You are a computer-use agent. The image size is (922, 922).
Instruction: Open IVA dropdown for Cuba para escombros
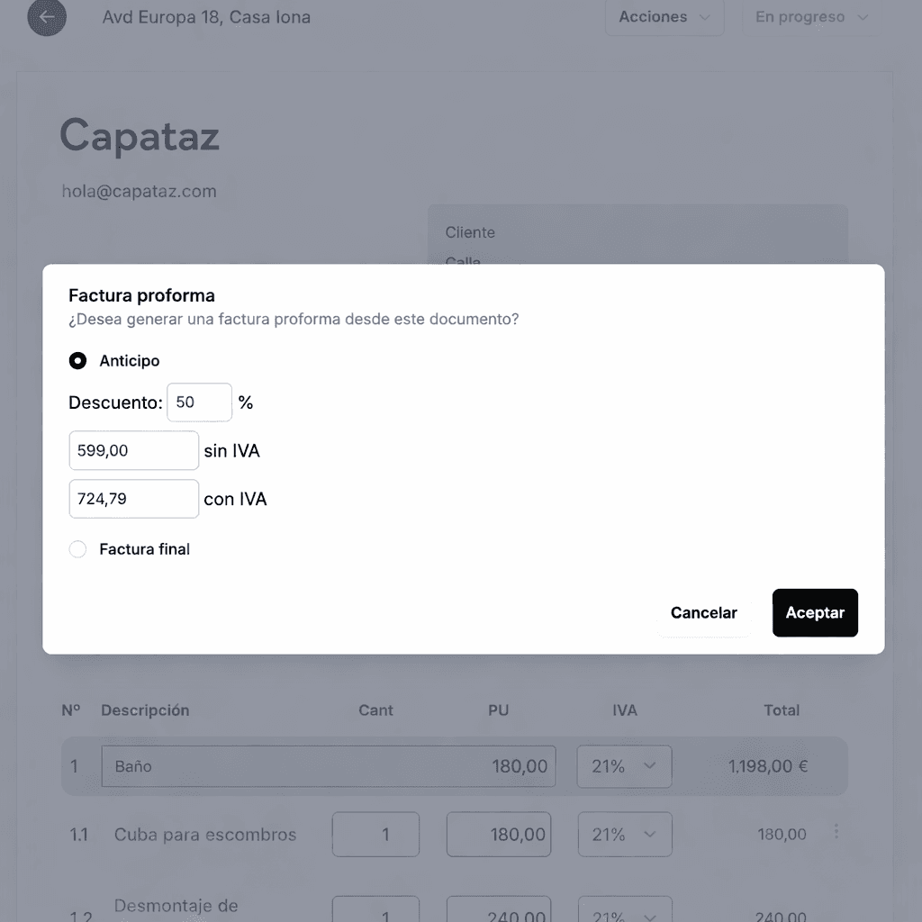click(x=624, y=834)
